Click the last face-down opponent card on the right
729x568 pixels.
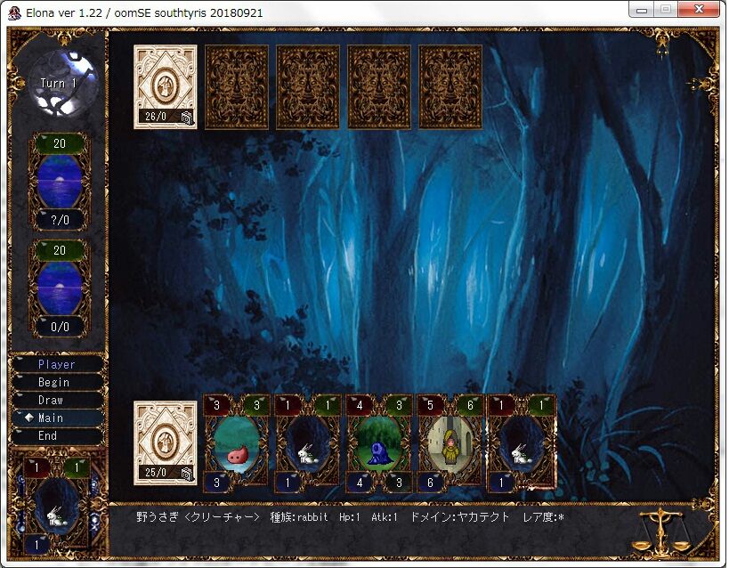[450, 87]
